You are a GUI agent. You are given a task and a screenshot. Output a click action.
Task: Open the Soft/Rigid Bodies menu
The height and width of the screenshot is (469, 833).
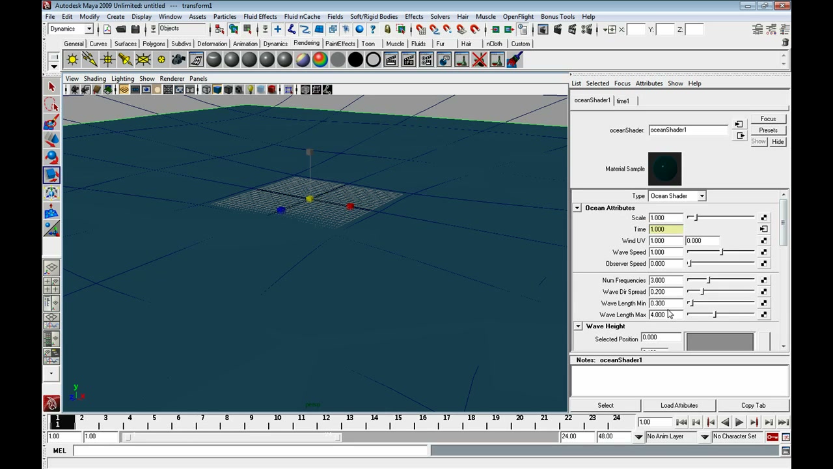coord(374,16)
